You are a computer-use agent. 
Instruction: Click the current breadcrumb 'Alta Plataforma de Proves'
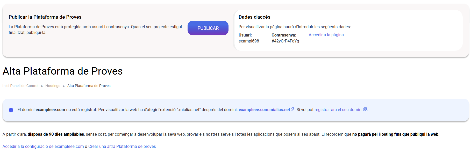click(x=89, y=86)
